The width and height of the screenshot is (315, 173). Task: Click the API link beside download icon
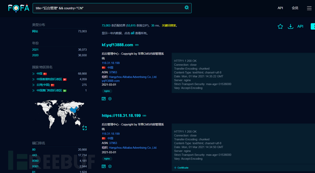300,26
